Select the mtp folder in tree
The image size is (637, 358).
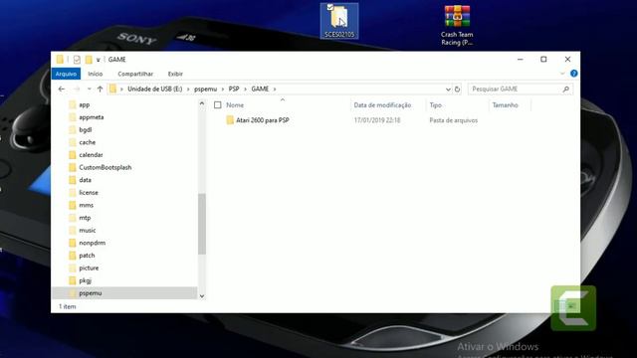[85, 218]
